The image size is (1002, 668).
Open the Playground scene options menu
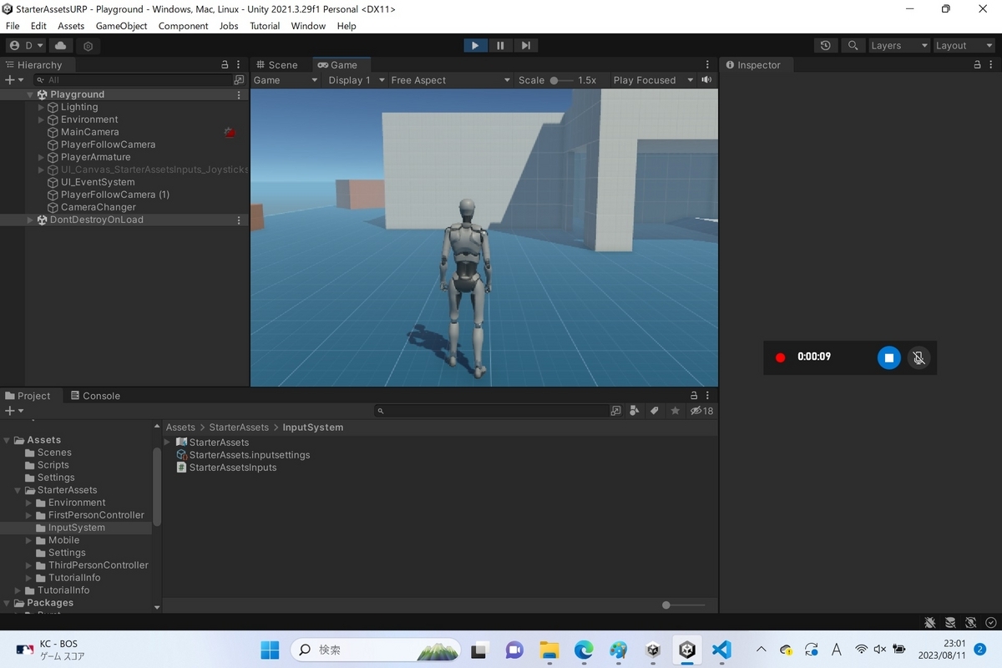pos(239,95)
